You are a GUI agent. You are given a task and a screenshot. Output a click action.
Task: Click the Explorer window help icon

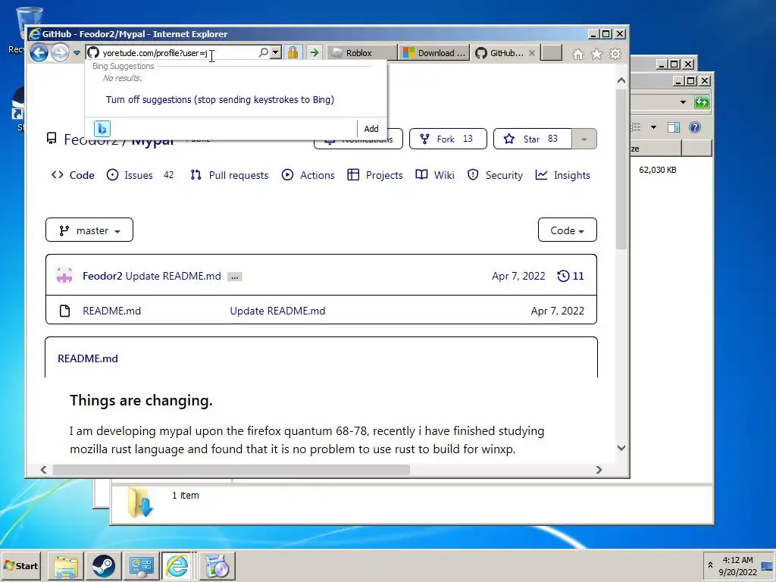(x=695, y=127)
